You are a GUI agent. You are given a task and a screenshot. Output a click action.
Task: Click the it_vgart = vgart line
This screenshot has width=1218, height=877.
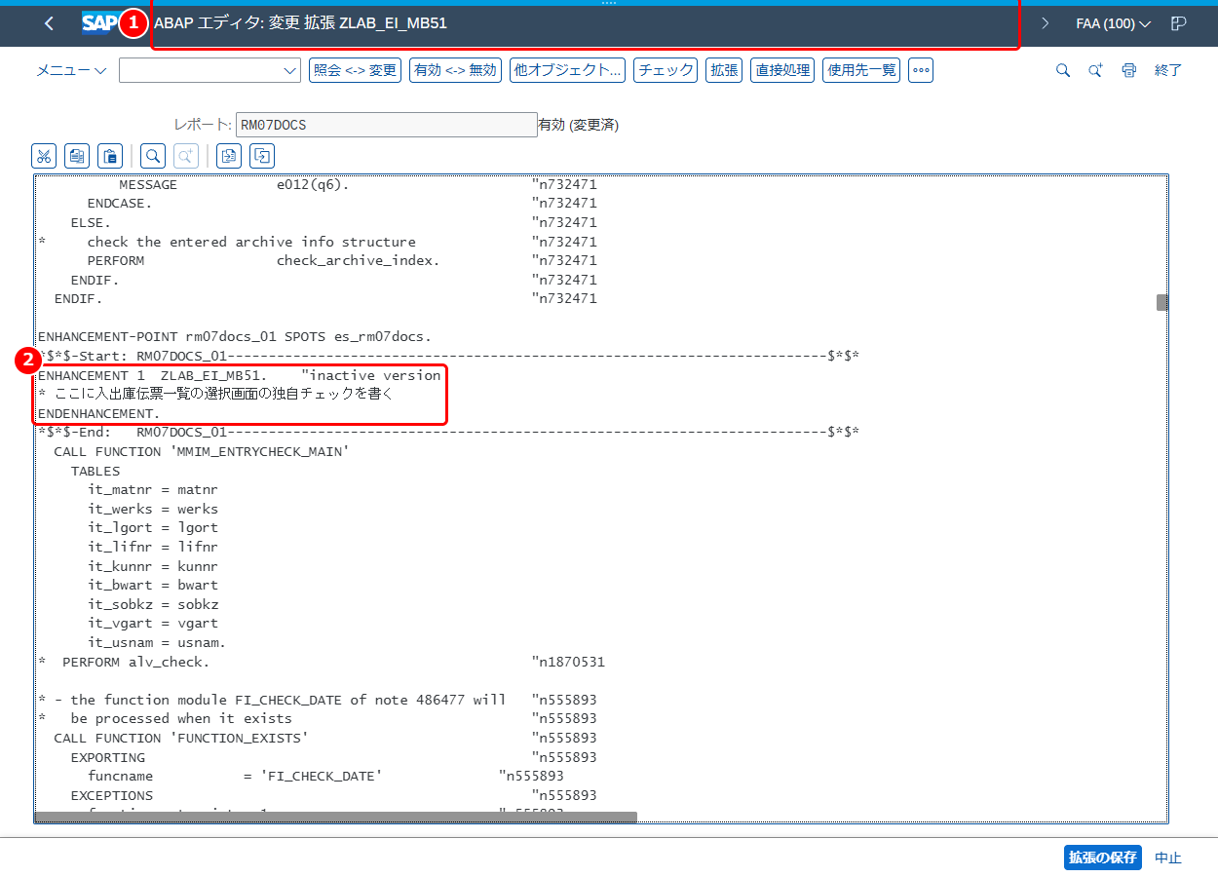(153, 624)
